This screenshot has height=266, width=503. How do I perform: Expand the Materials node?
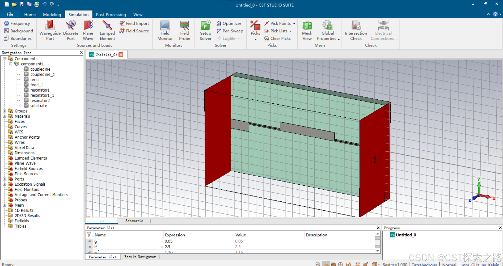4,116
